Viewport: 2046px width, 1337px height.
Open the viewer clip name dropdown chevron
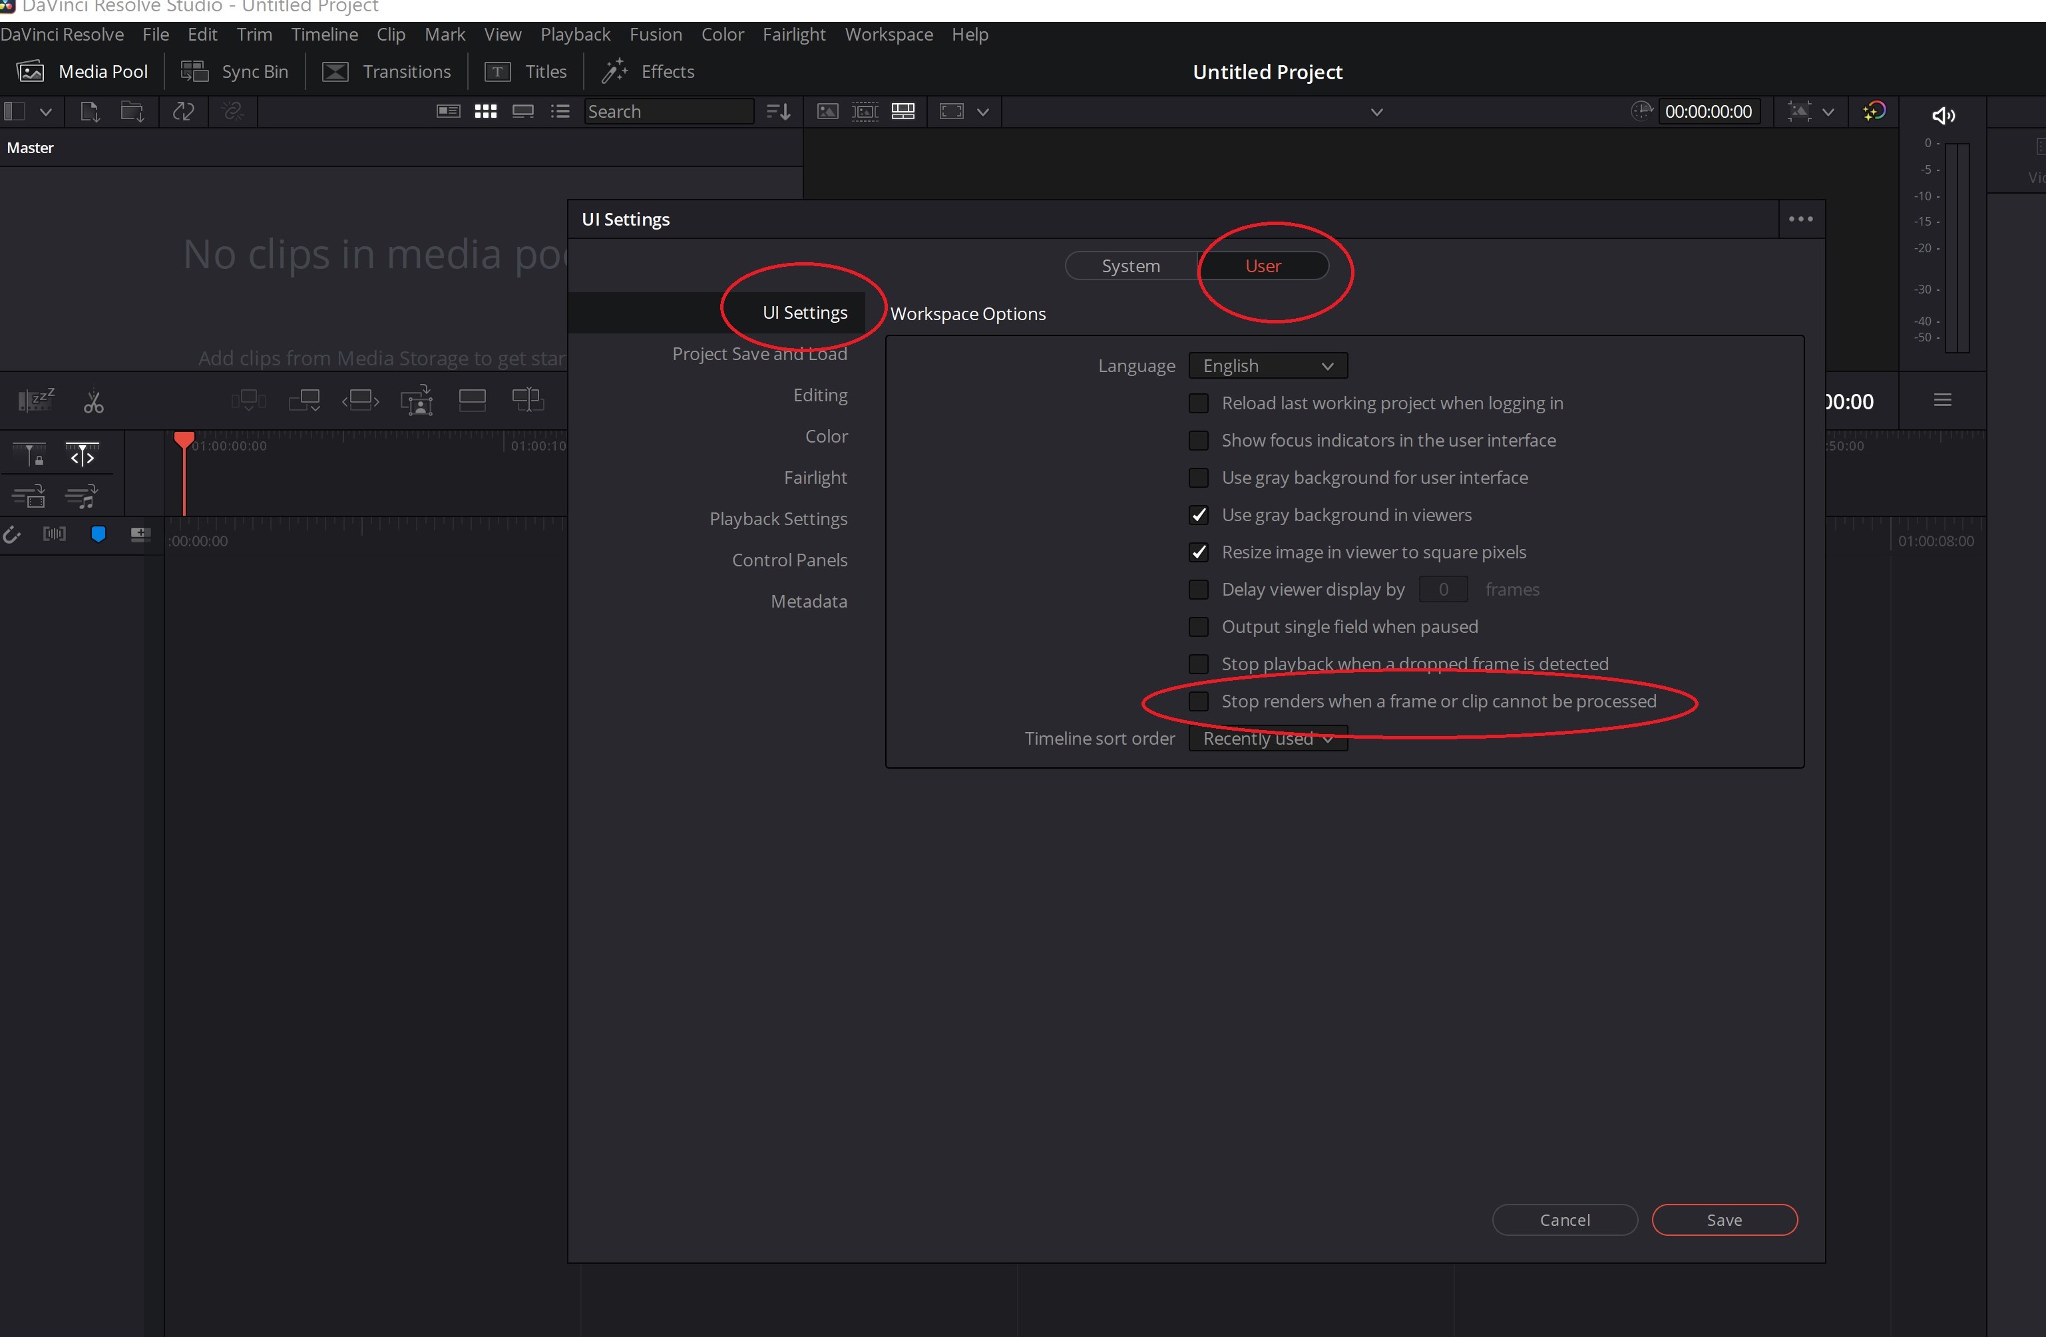tap(1376, 112)
